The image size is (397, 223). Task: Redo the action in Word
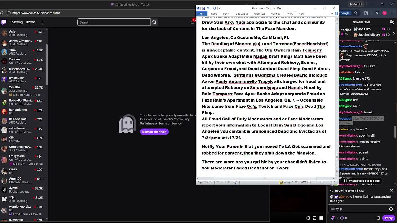[x=215, y=8]
